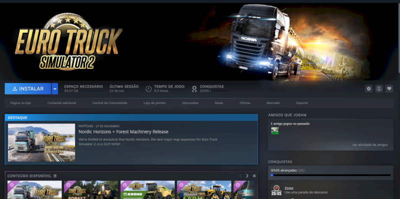The image size is (400, 199).
Task: Open first Nordic Horizons DLC card
Action: click(x=34, y=190)
